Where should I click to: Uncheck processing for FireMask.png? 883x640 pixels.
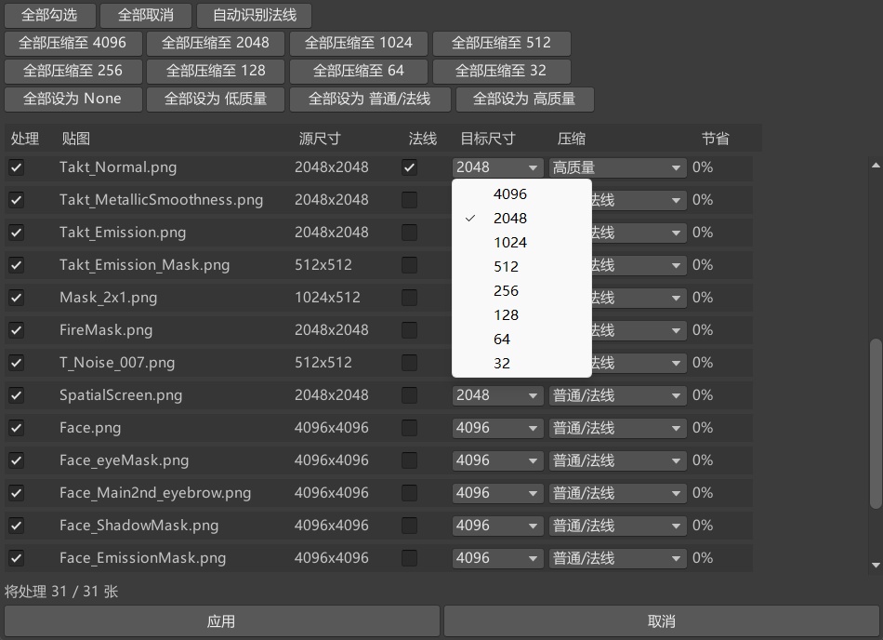17,330
